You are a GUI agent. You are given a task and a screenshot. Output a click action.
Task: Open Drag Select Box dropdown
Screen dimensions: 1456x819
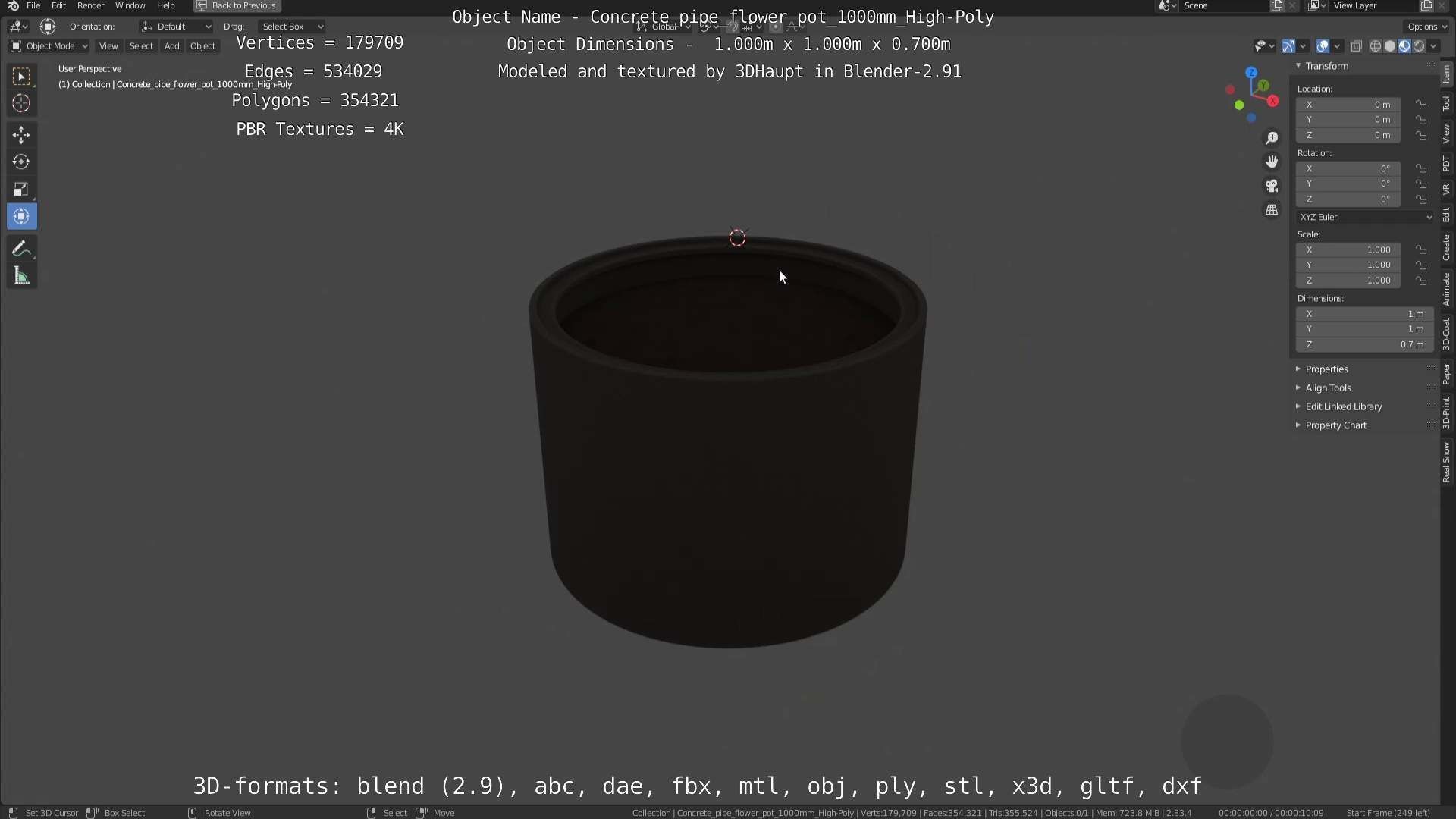coord(292,27)
